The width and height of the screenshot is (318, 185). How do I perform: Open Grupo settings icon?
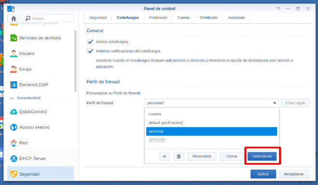pos(13,69)
